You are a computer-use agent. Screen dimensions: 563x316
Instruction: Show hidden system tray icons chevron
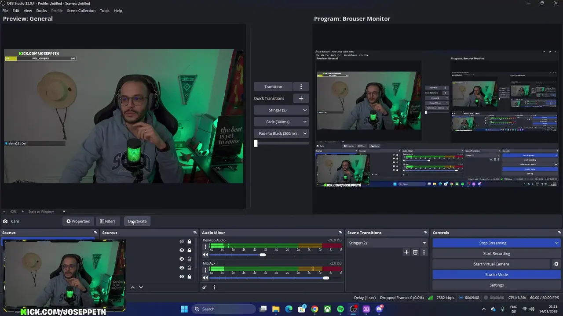484,309
